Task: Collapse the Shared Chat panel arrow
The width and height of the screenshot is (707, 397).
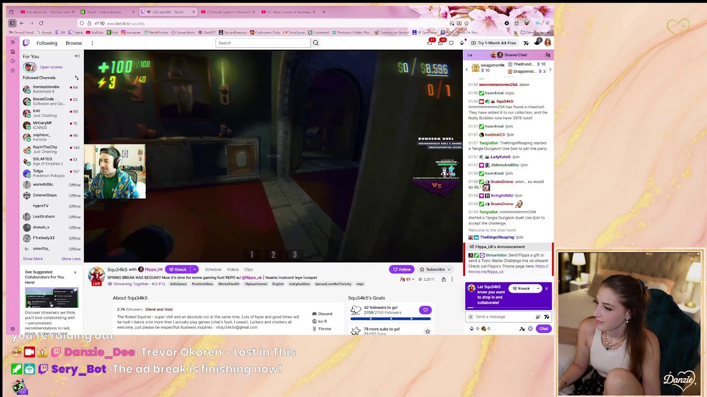Action: click(470, 55)
